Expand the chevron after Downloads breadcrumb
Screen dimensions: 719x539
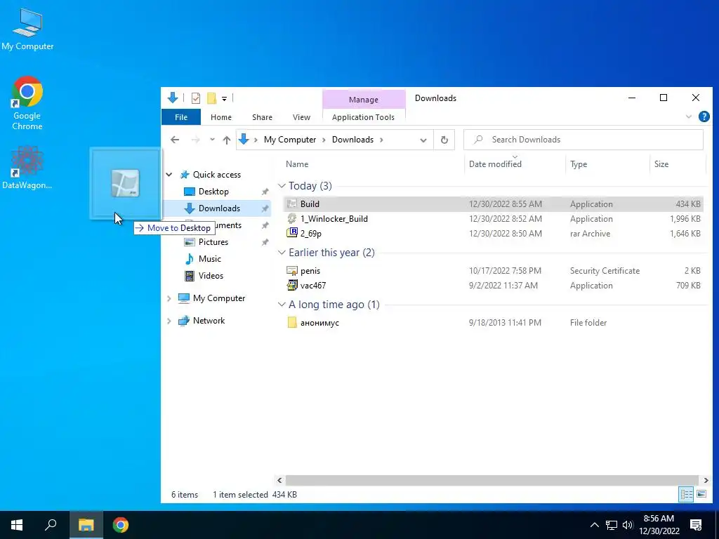pos(381,140)
